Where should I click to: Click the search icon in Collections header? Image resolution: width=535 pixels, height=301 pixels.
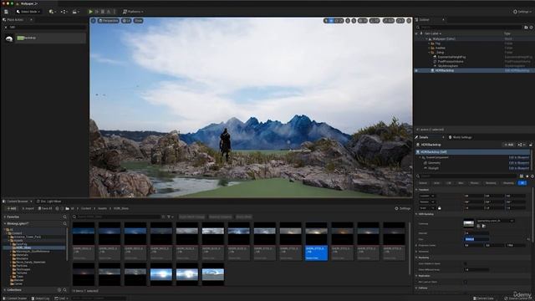pos(65,290)
